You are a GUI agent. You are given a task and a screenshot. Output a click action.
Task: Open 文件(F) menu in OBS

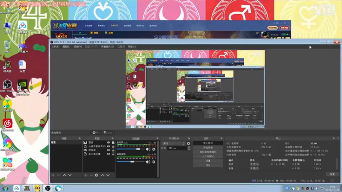pos(56,47)
